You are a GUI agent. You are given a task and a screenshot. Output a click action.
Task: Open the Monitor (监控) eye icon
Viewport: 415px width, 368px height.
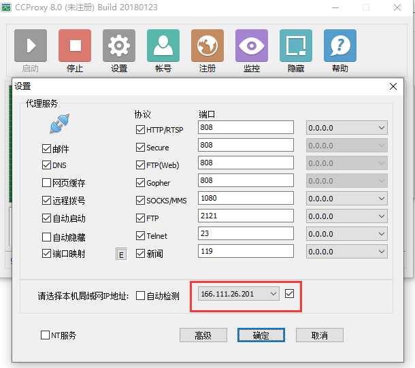pyautogui.click(x=252, y=46)
